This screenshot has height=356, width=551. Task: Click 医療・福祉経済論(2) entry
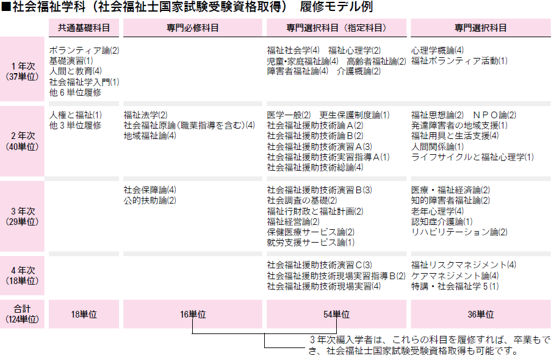[x=450, y=190]
